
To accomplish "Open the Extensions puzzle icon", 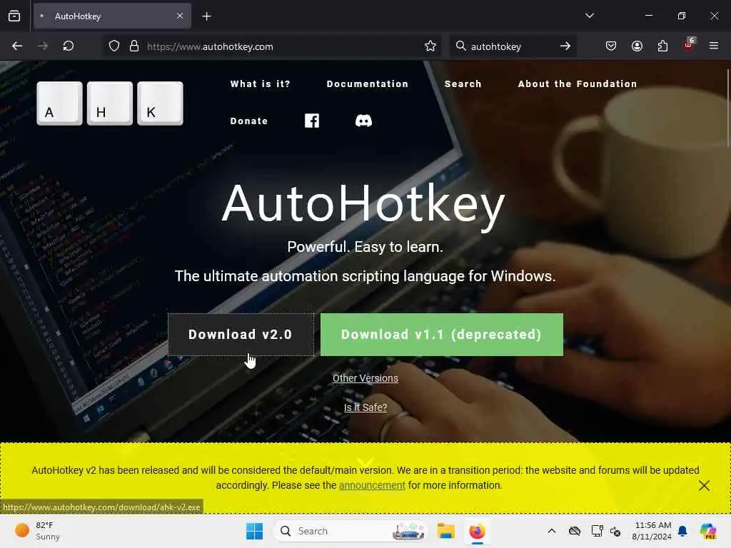I will click(x=662, y=46).
